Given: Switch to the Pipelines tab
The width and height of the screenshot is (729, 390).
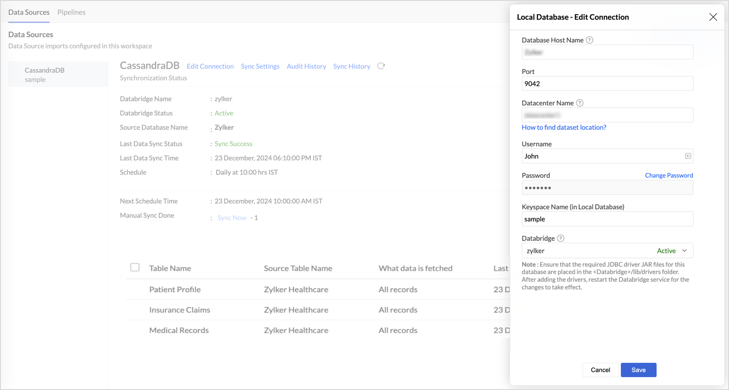Looking at the screenshot, I should (x=71, y=12).
